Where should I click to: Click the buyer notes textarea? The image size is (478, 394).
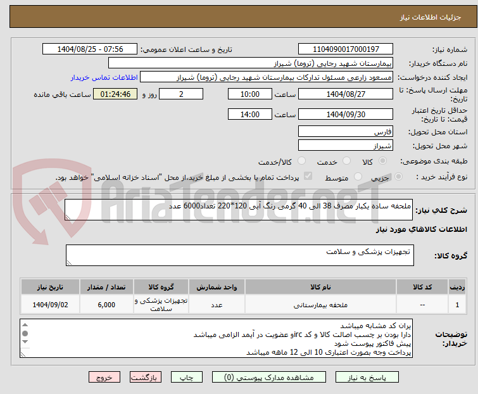tap(216, 338)
